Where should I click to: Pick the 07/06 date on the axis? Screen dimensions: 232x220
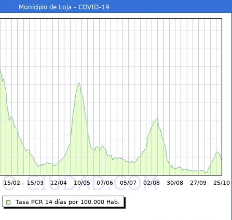point(105,183)
